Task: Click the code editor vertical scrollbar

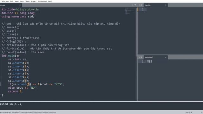Action: tap(136, 32)
